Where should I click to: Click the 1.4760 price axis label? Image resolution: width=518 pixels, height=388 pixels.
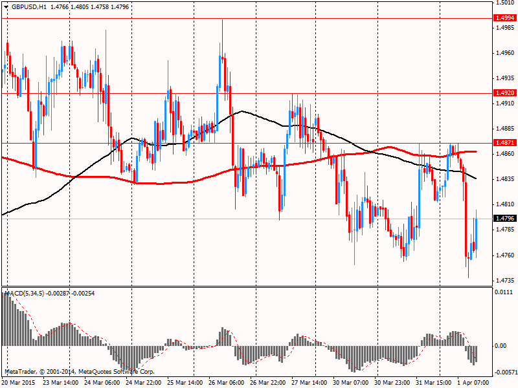coord(505,255)
